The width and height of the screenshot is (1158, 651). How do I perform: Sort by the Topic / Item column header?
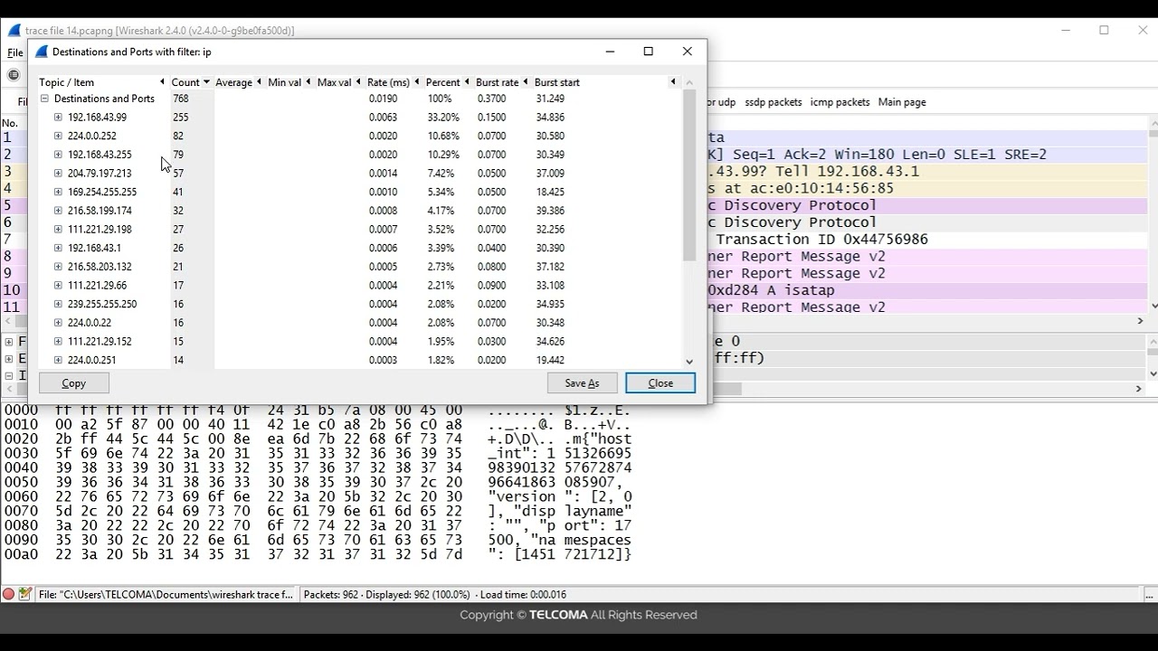coord(101,82)
